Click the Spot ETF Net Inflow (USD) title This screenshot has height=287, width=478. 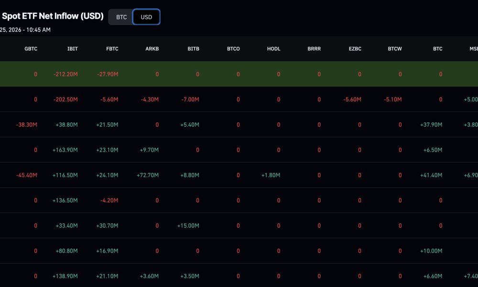tap(53, 16)
